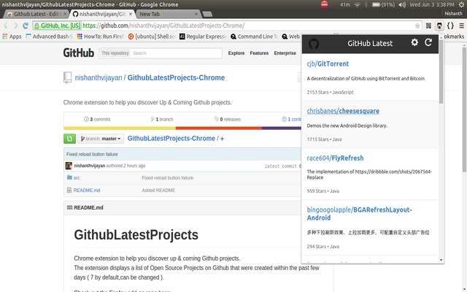Viewport: 467px width, 292px height.
Task: Open Explore in the GitHub navigation
Action: point(236,53)
